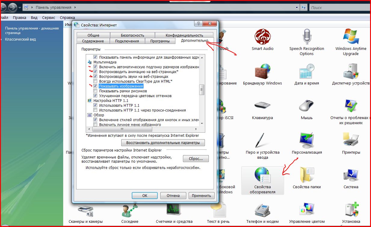Image resolution: width=371 pixels, height=227 pixels.
Task: Switch to the Конфиденциальность tab
Action: pyautogui.click(x=184, y=35)
